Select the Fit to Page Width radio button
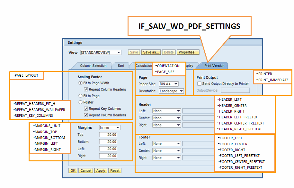 click(x=81, y=83)
